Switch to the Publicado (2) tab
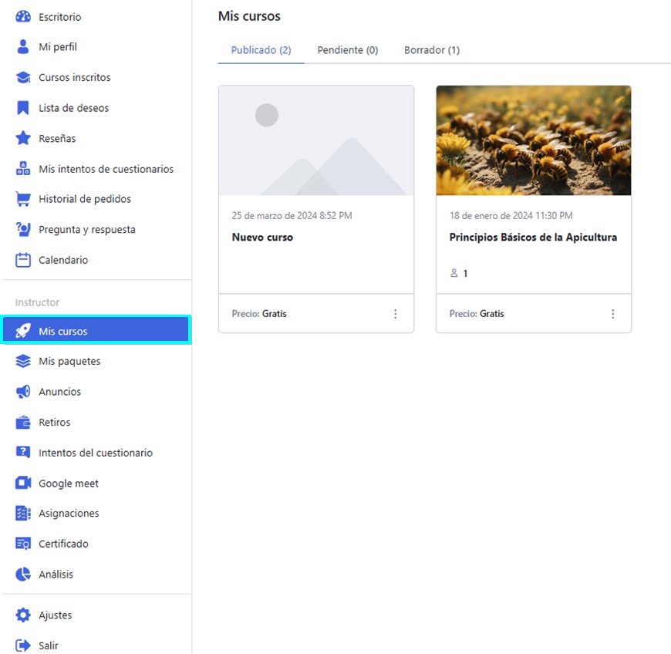 coord(261,50)
